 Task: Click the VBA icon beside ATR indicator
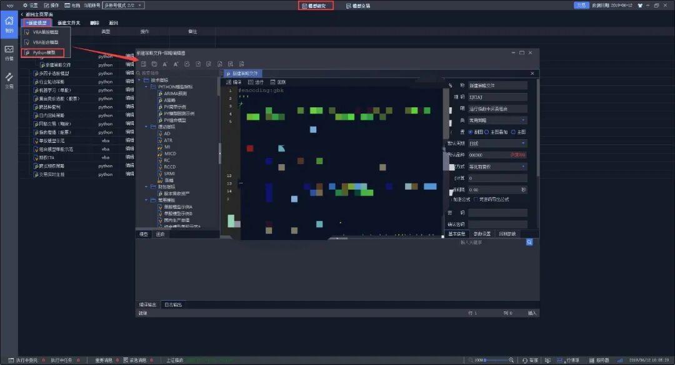click(x=160, y=140)
